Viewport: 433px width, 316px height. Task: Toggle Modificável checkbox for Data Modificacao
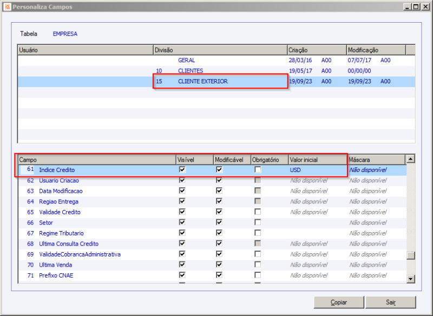[x=219, y=190]
